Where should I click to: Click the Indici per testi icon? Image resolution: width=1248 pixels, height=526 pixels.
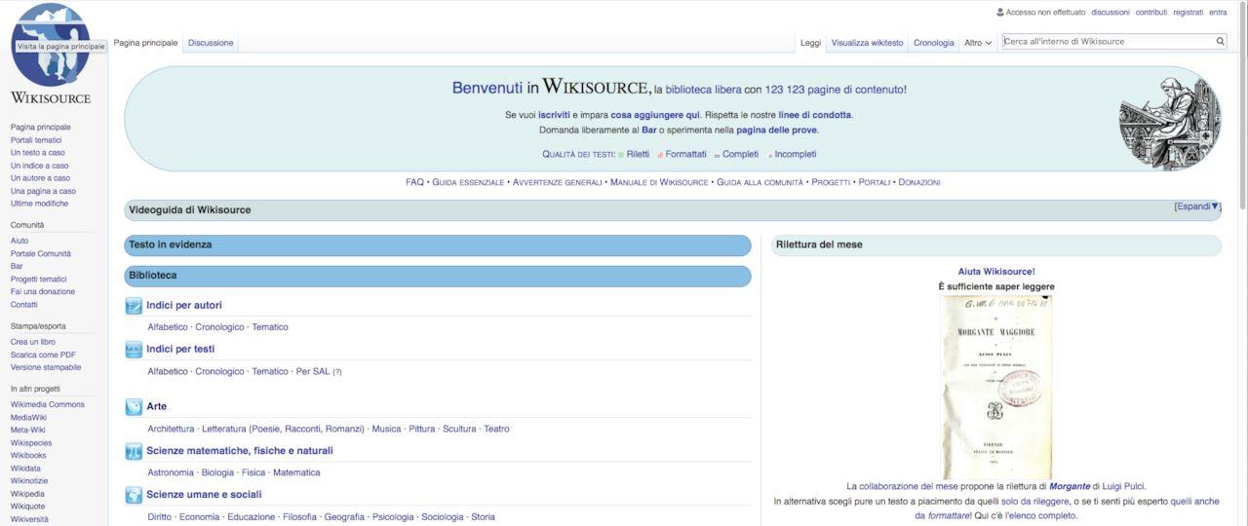pyautogui.click(x=134, y=350)
